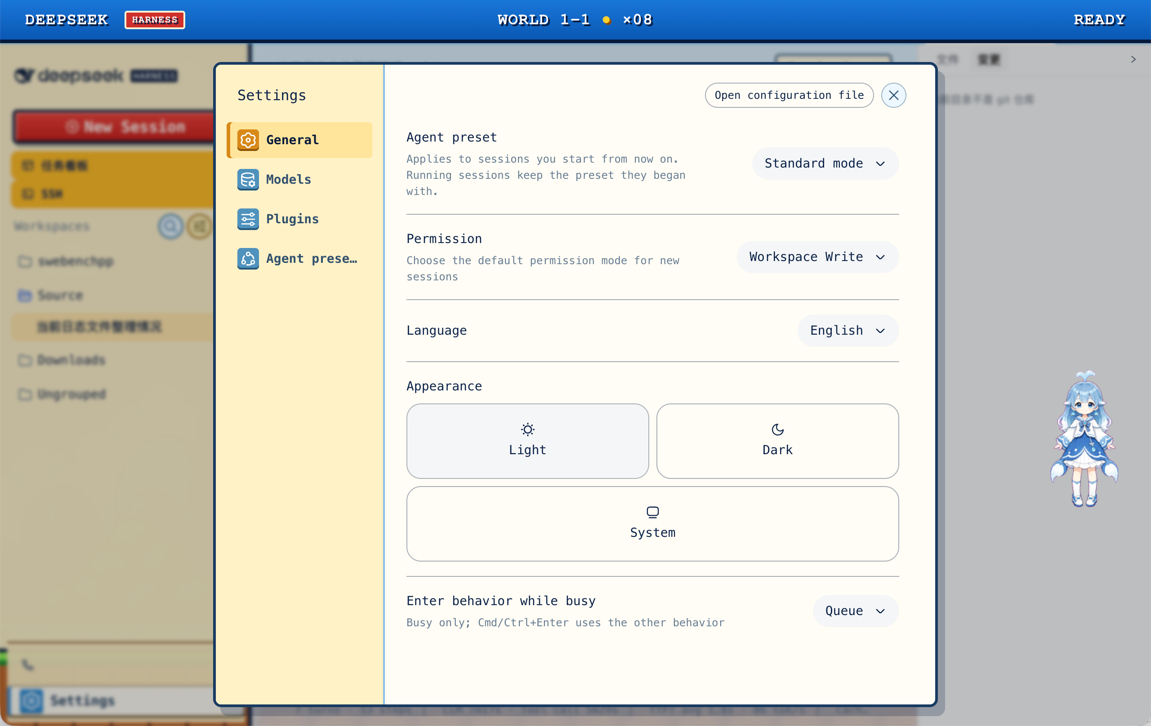Select the System appearance option
The width and height of the screenshot is (1151, 726).
pos(652,523)
